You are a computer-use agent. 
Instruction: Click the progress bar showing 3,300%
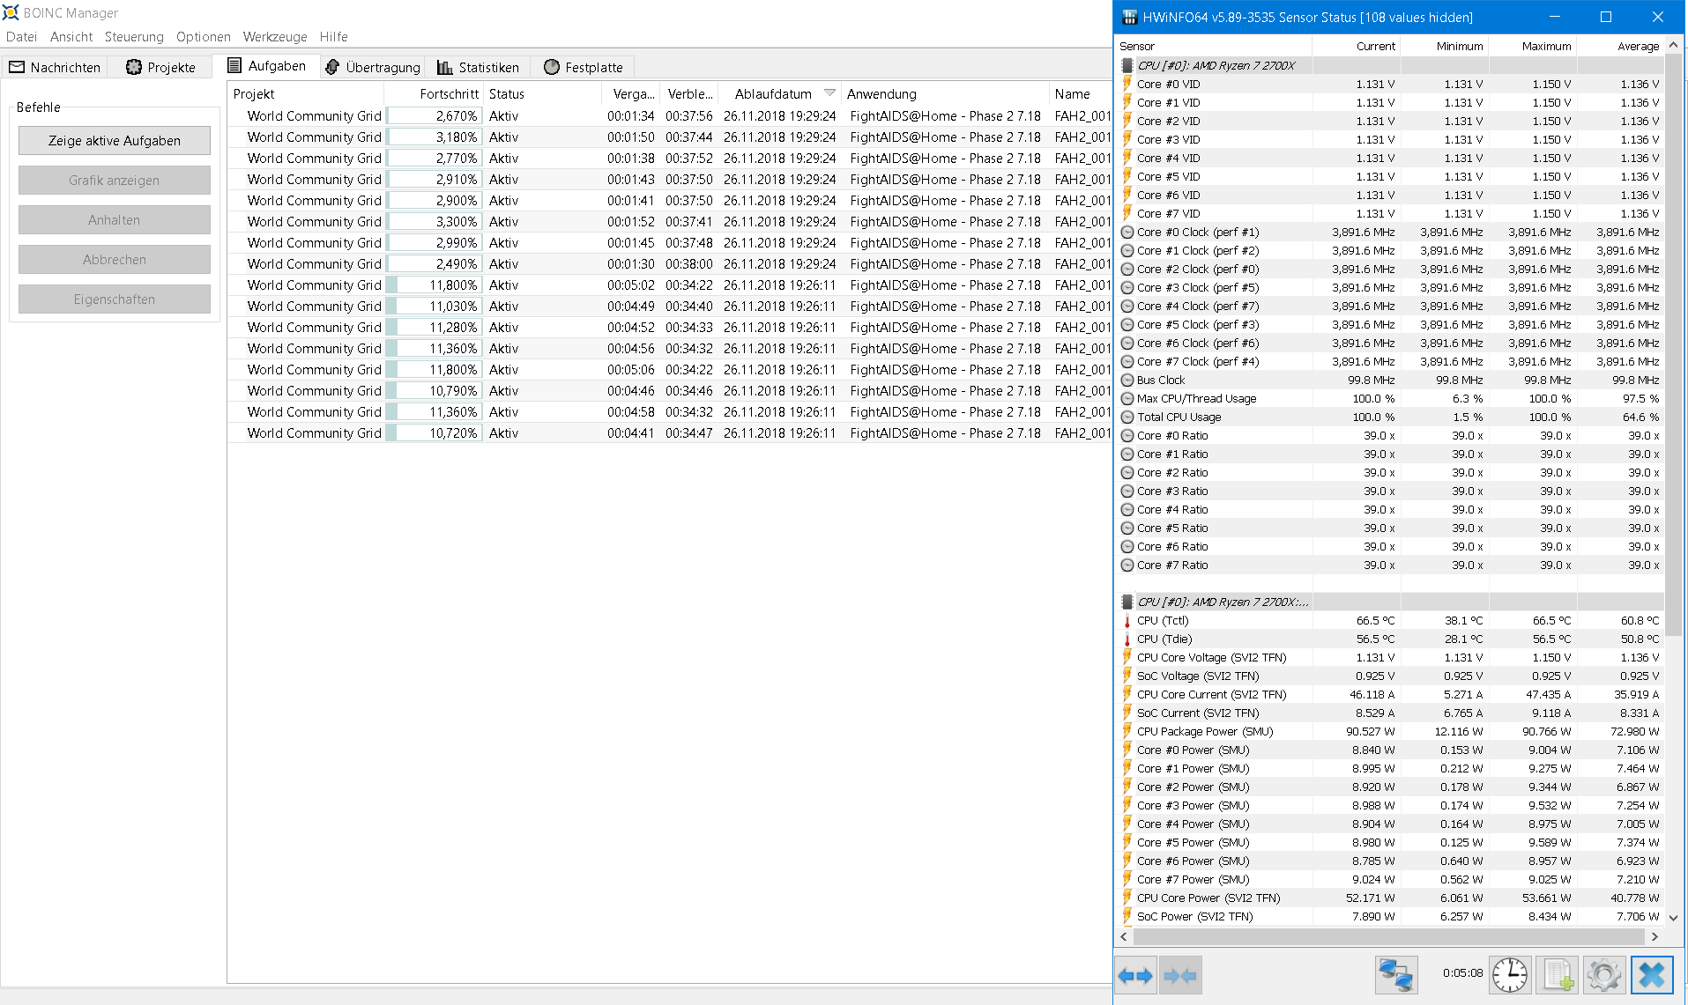(x=435, y=222)
